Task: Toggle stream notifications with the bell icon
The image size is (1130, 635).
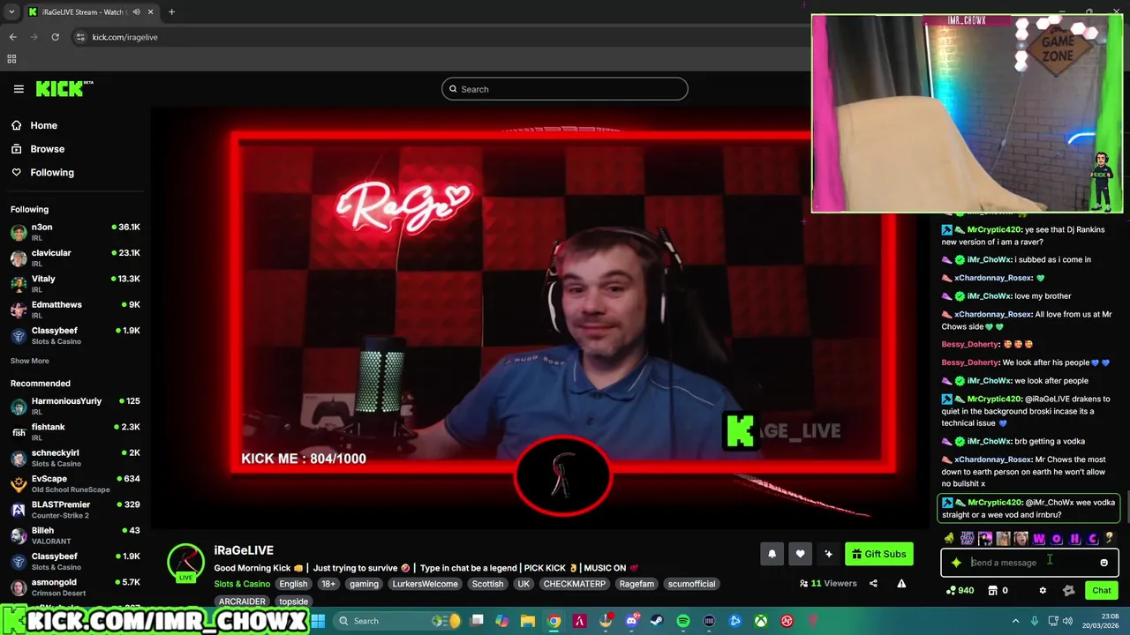Action: [x=772, y=554]
